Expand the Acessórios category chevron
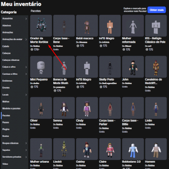The height and width of the screenshot is (169, 169). tap(26, 19)
